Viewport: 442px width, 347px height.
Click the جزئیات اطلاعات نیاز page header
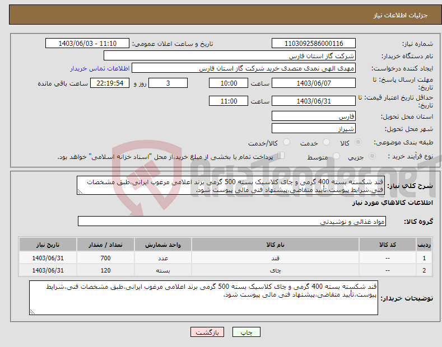pyautogui.click(x=401, y=15)
